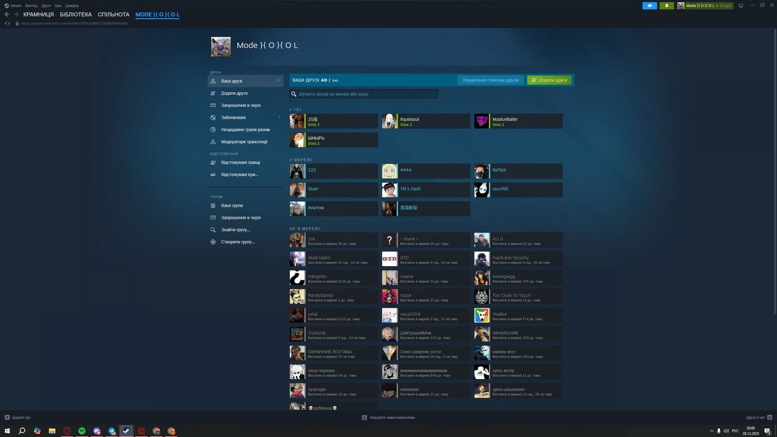The image size is (777, 437).
Task: Click the back navigation arrow
Action: point(7,14)
